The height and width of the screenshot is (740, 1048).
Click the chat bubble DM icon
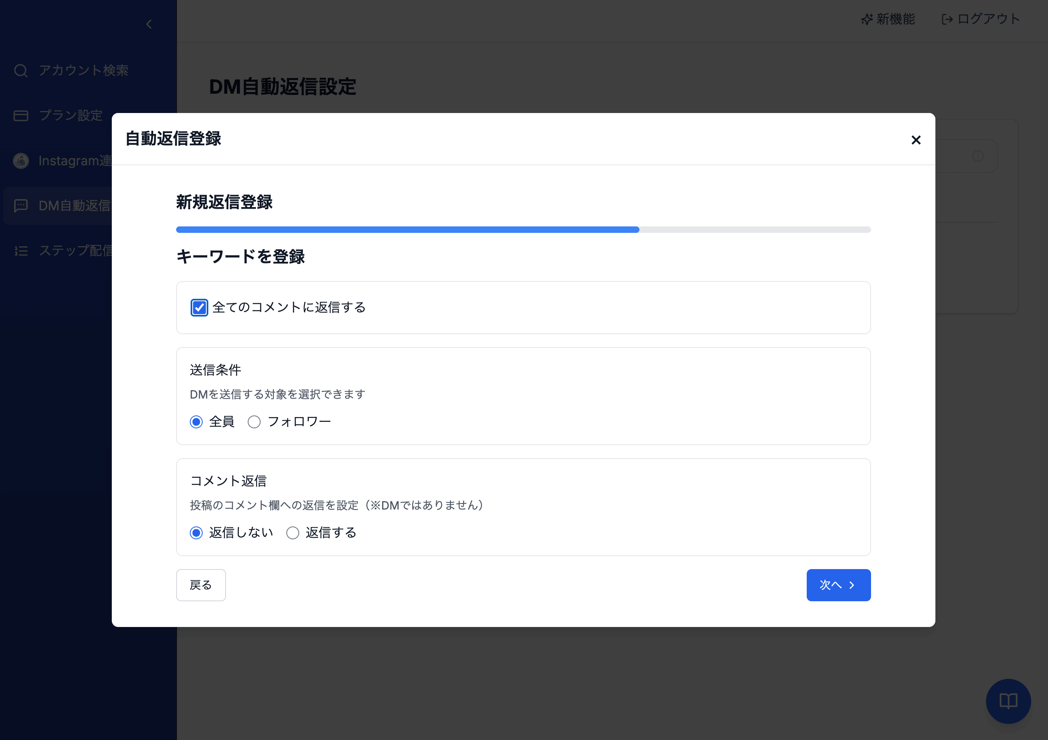pyautogui.click(x=21, y=206)
